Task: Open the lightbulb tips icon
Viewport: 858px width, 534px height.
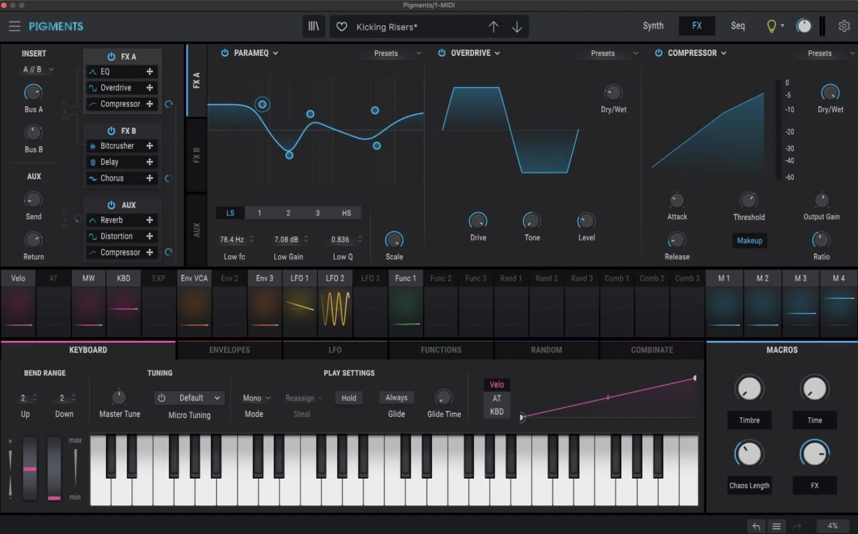Action: point(771,26)
